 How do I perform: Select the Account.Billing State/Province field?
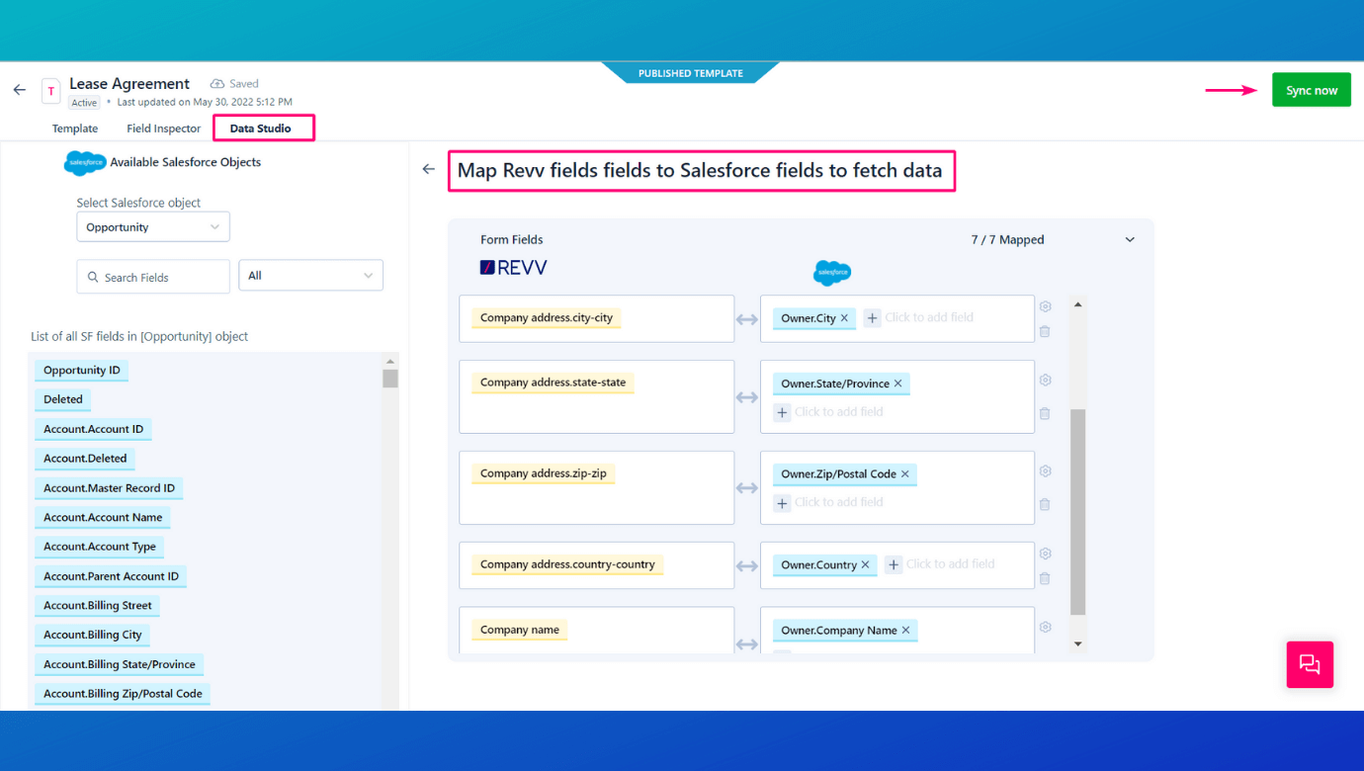120,664
